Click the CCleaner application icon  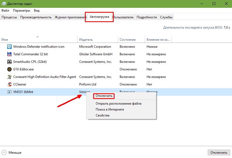pos(9,84)
